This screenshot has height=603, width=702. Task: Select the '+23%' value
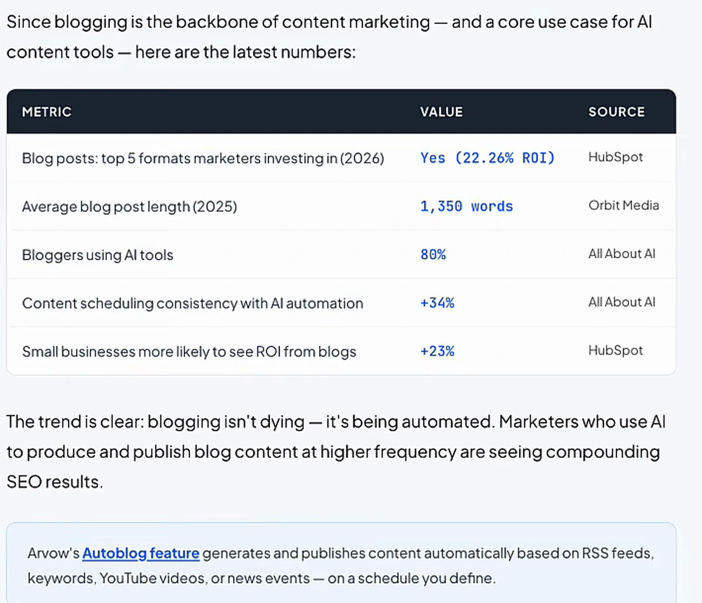437,351
